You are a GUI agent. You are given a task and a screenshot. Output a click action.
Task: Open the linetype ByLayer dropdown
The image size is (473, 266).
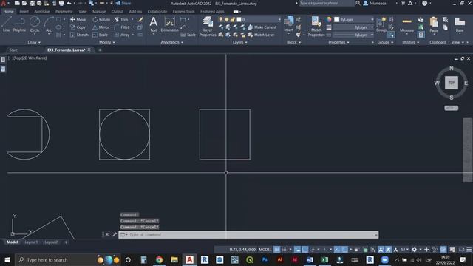pos(354,35)
